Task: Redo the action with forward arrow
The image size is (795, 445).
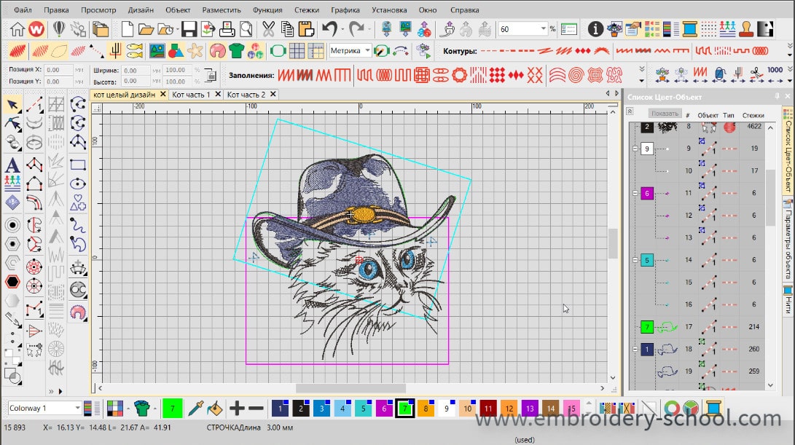Action: [356, 29]
